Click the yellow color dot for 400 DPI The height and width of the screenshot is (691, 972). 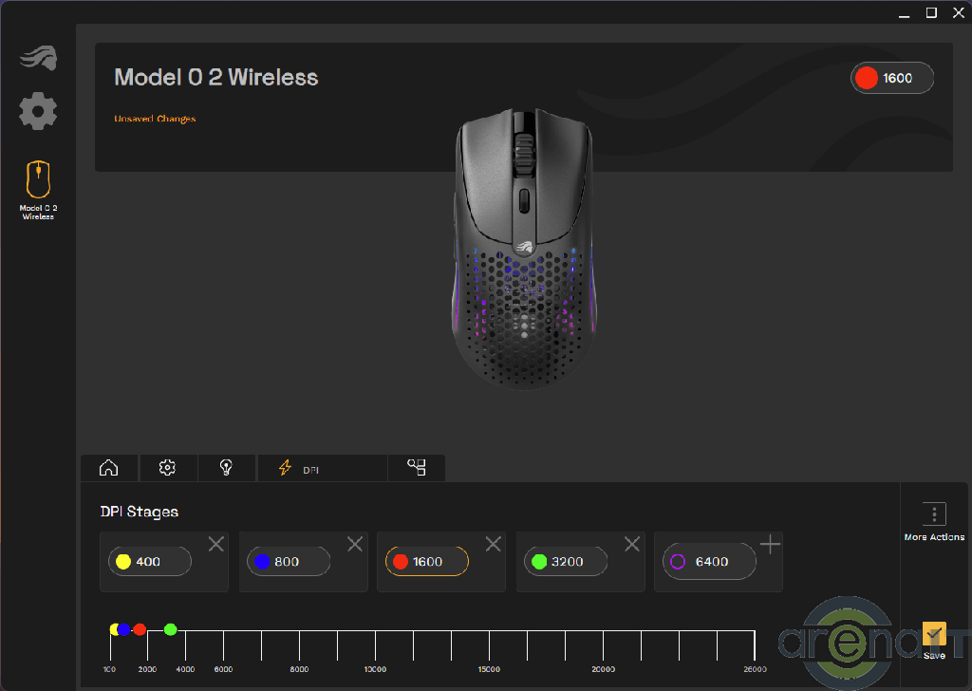click(x=122, y=562)
